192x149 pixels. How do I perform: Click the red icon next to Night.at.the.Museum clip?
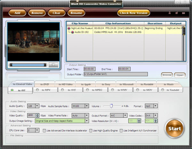[69, 28]
